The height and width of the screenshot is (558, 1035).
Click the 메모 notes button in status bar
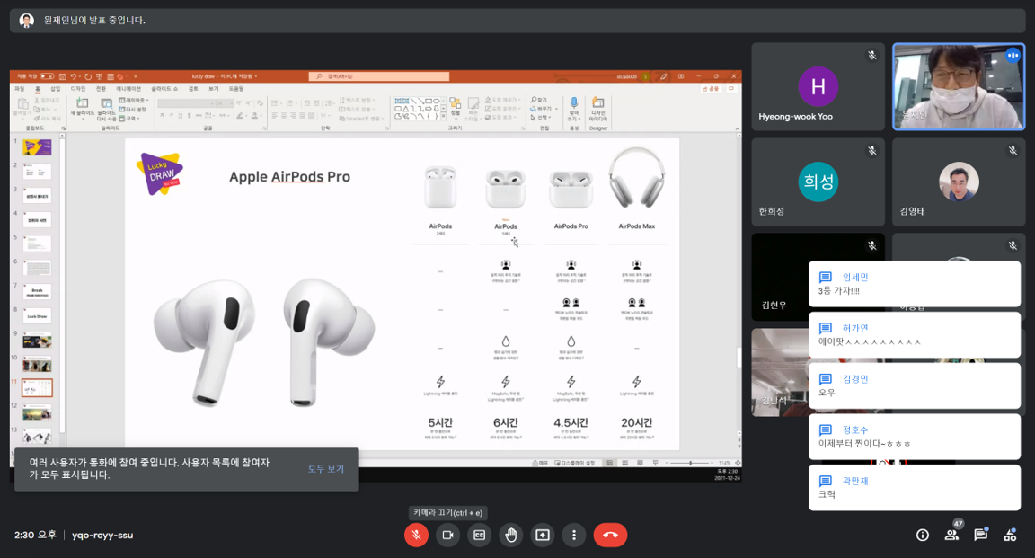[x=541, y=463]
